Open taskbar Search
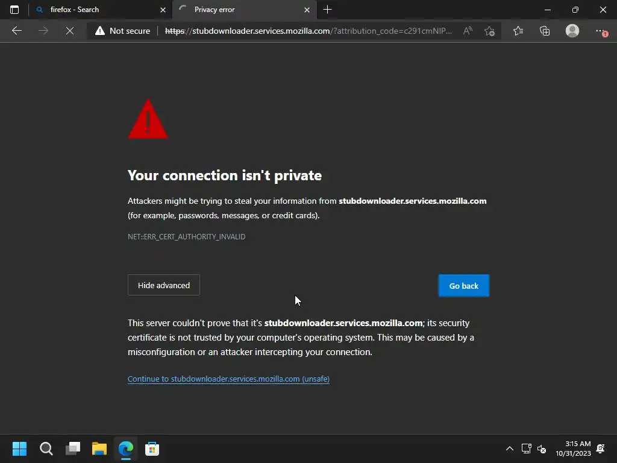The image size is (617, 463). coord(46,449)
